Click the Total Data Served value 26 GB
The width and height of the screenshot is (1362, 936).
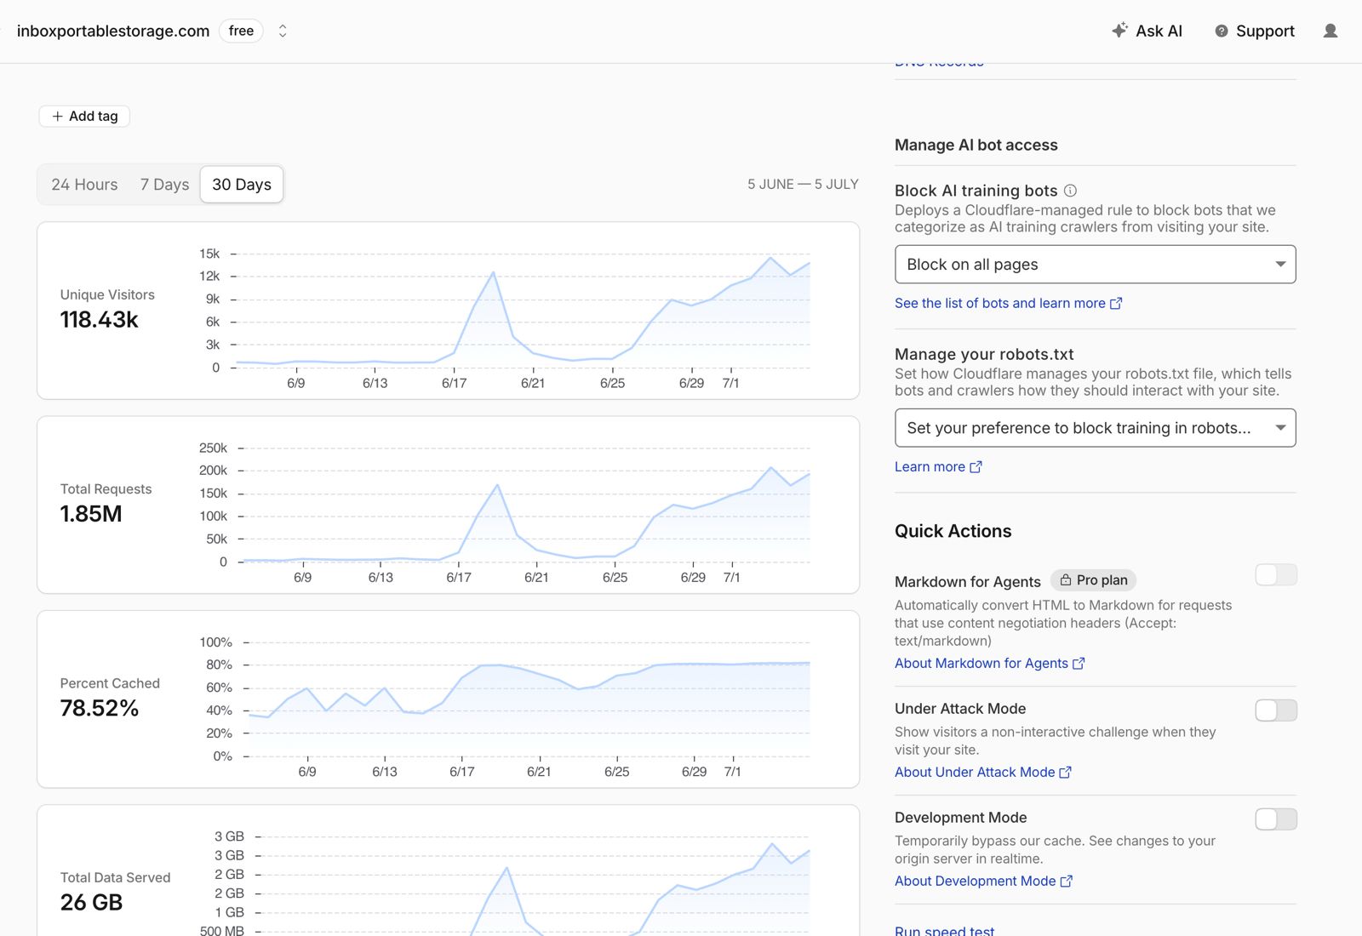[91, 903]
